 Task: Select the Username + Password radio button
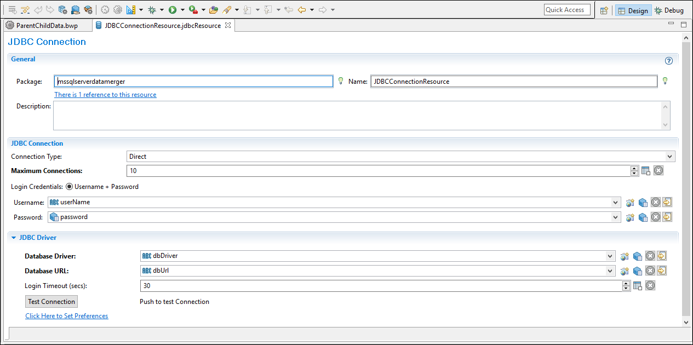(69, 187)
